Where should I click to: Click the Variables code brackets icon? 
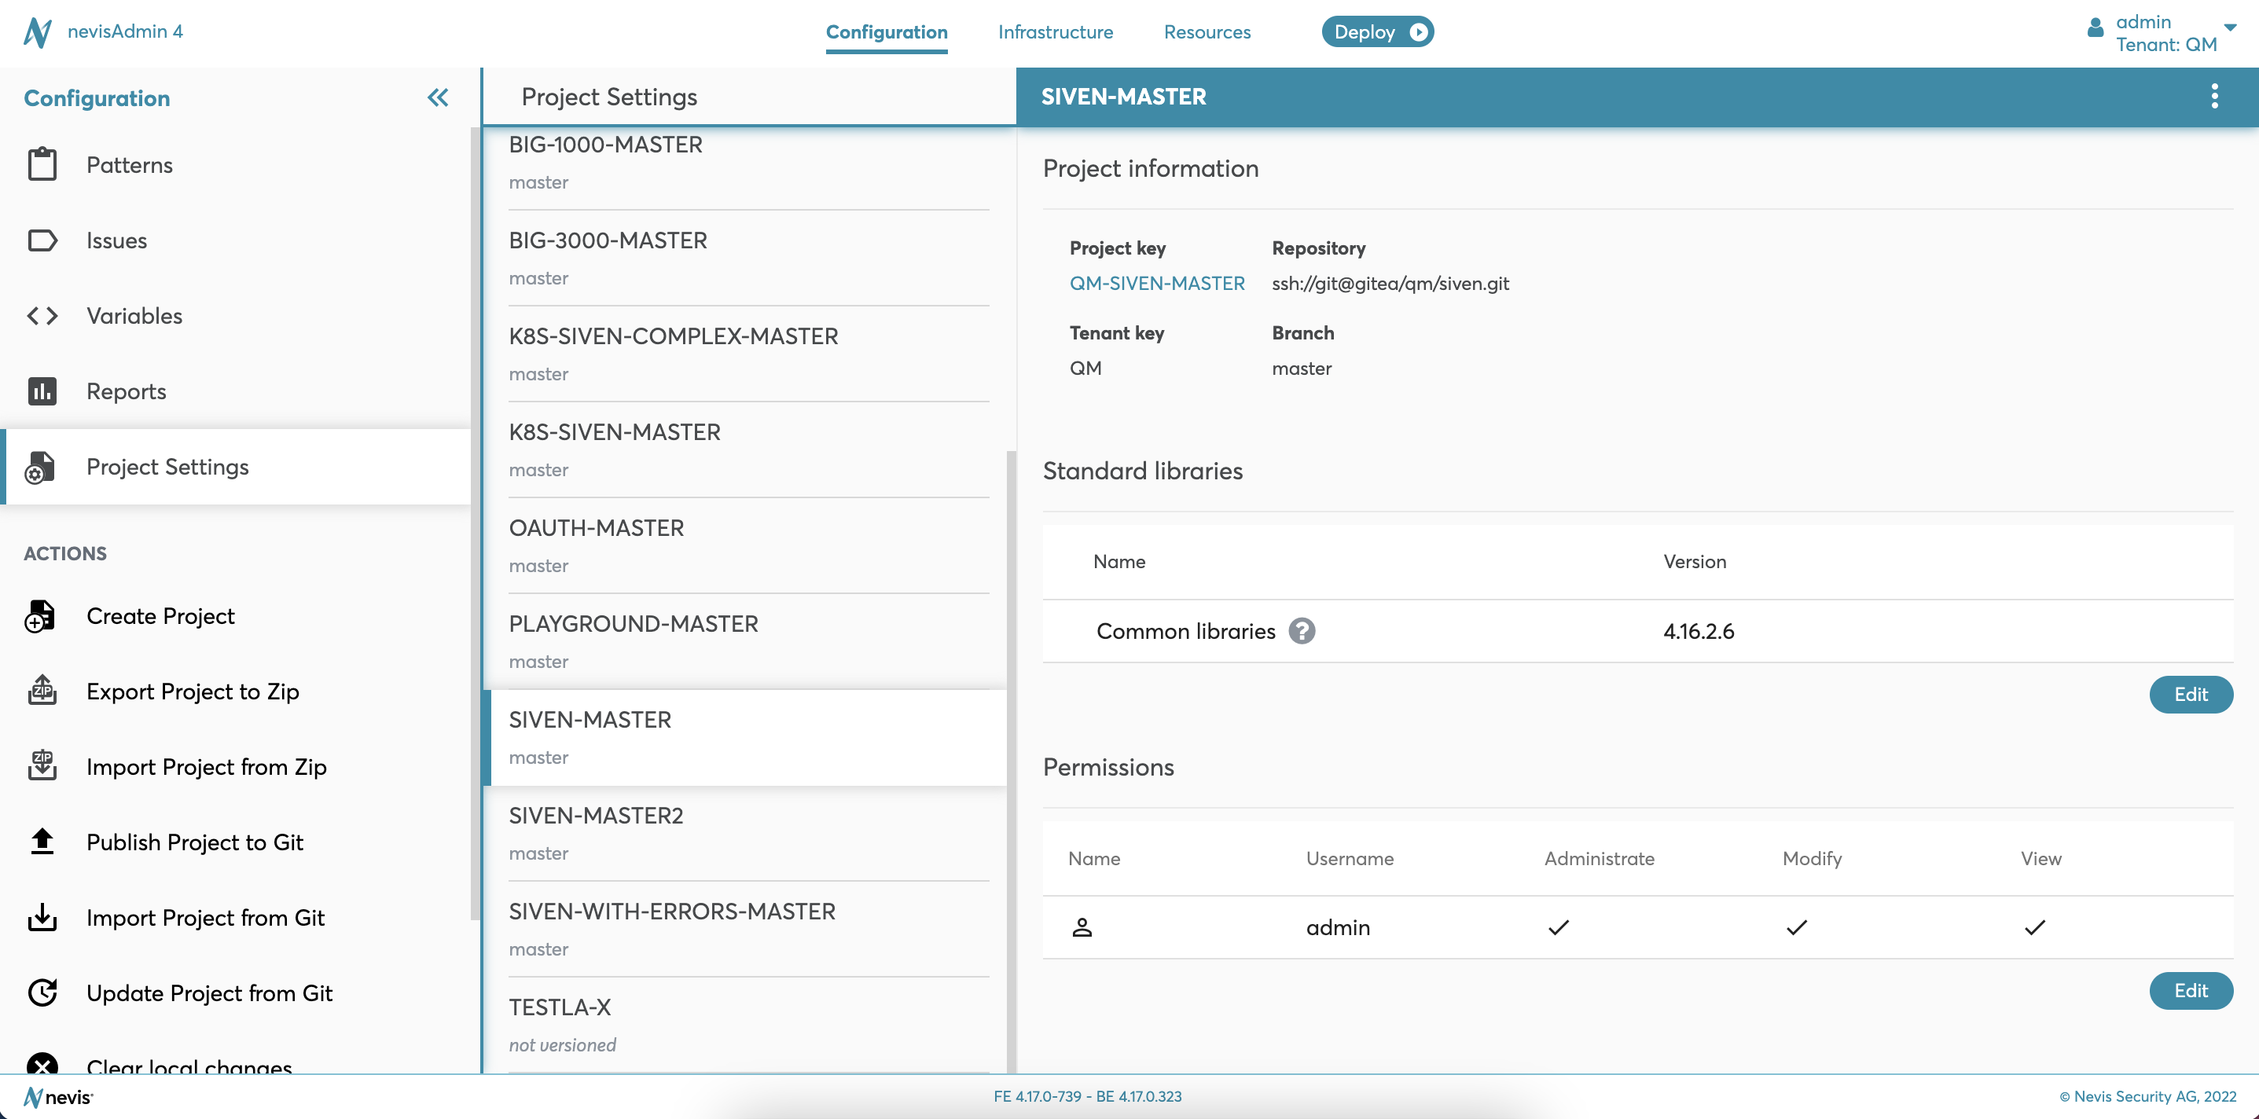point(42,316)
